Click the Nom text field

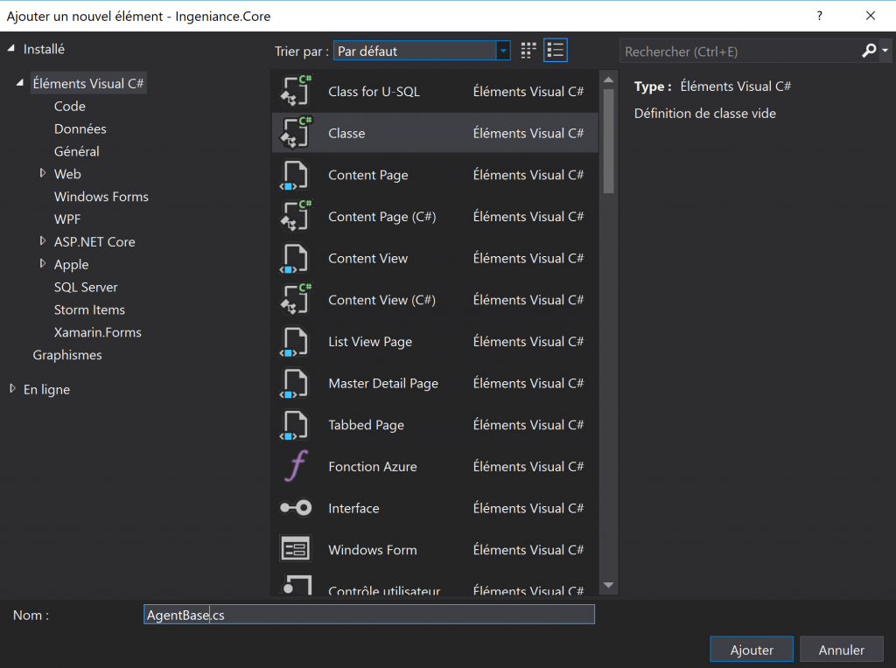[x=369, y=615]
